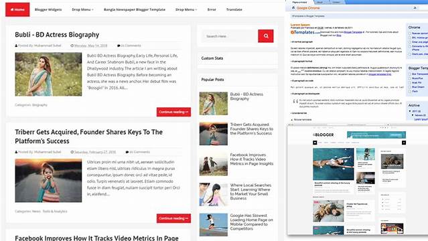428x241 pixels.
Task: Open the Triberr Gets Acquired post title
Action: click(88, 137)
